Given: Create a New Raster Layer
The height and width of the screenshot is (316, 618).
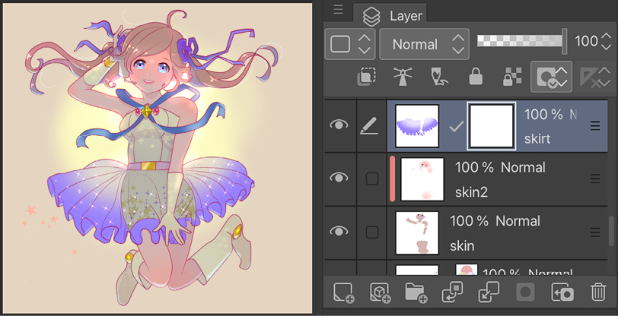Looking at the screenshot, I should [x=343, y=292].
